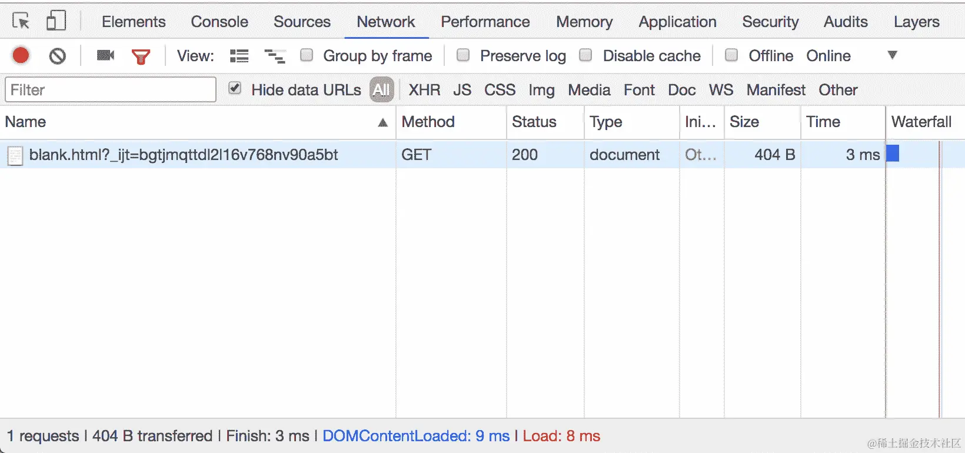Image resolution: width=965 pixels, height=453 pixels.
Task: Click into the Filter text field
Action: (x=111, y=90)
